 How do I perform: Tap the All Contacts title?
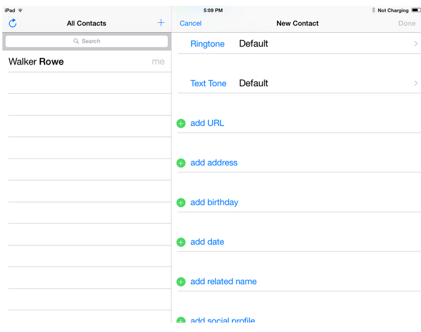87,23
